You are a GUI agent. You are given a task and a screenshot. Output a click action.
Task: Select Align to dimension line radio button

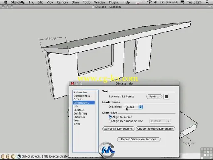tap(110, 121)
